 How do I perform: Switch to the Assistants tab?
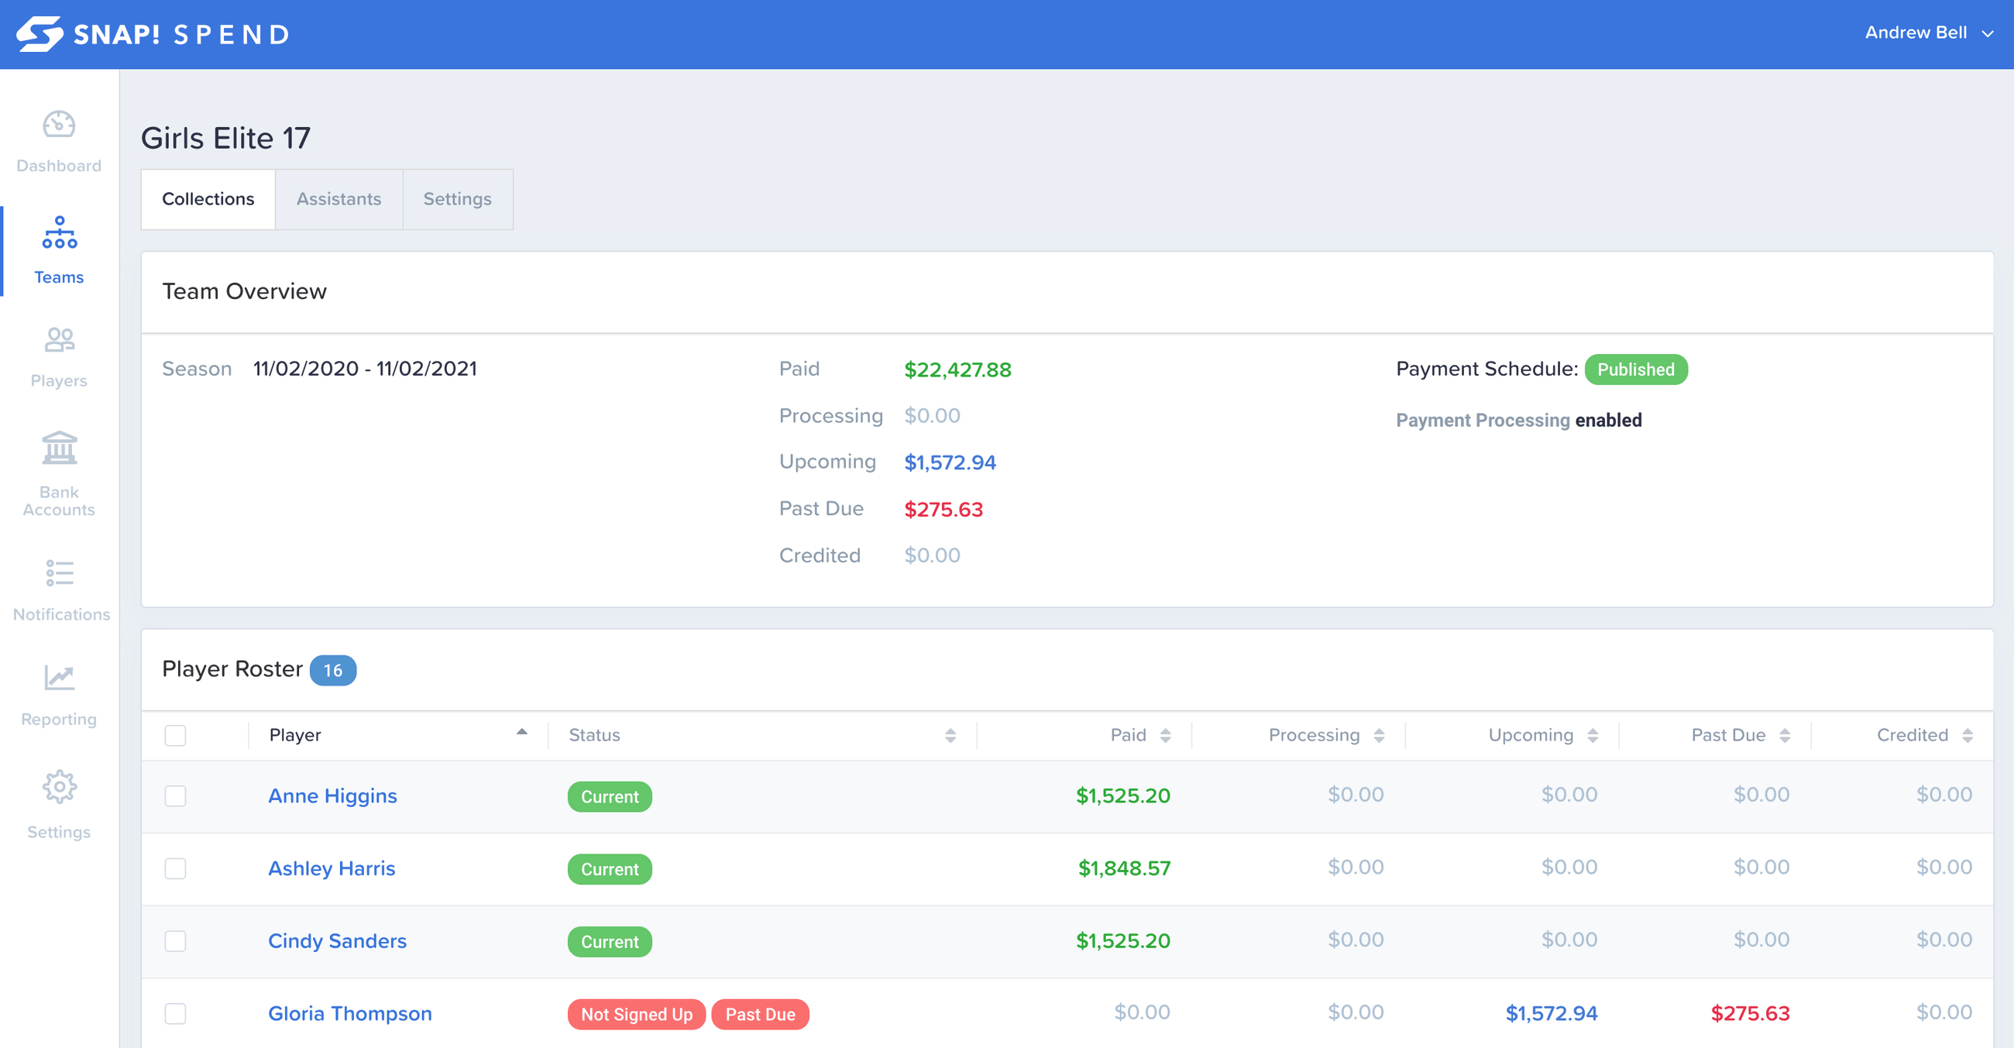(x=337, y=198)
